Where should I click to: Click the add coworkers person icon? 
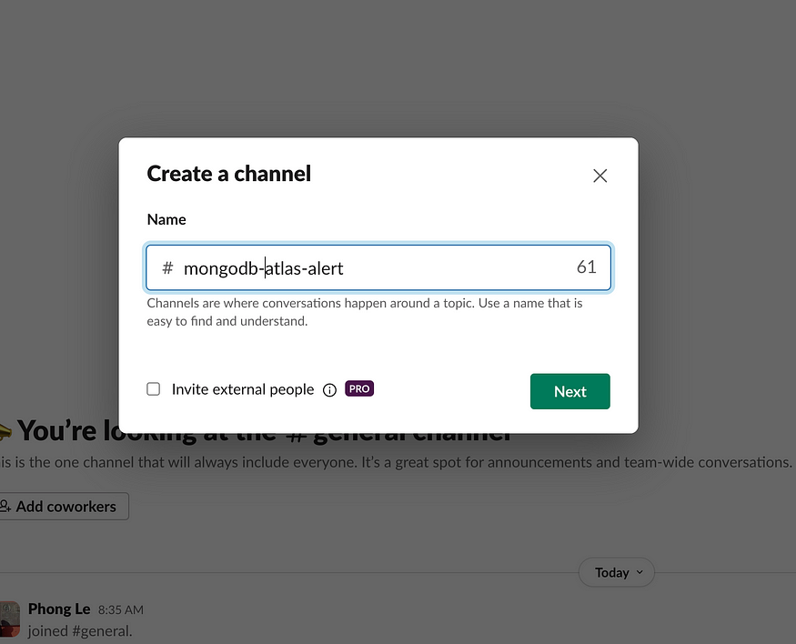[x=5, y=506]
